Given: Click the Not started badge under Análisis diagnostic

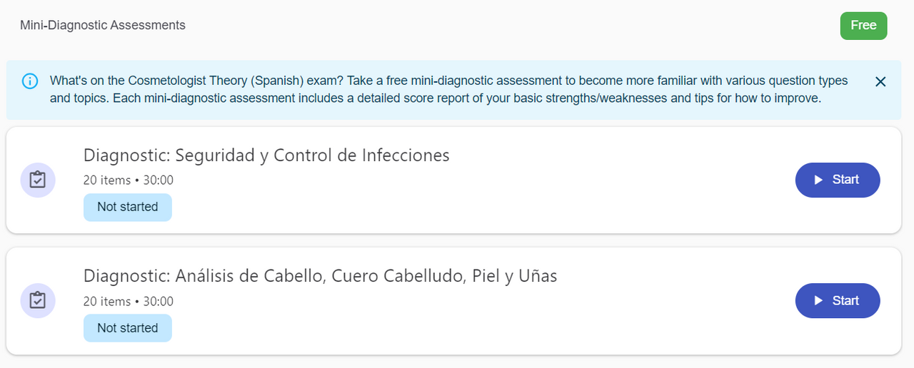Looking at the screenshot, I should [127, 328].
